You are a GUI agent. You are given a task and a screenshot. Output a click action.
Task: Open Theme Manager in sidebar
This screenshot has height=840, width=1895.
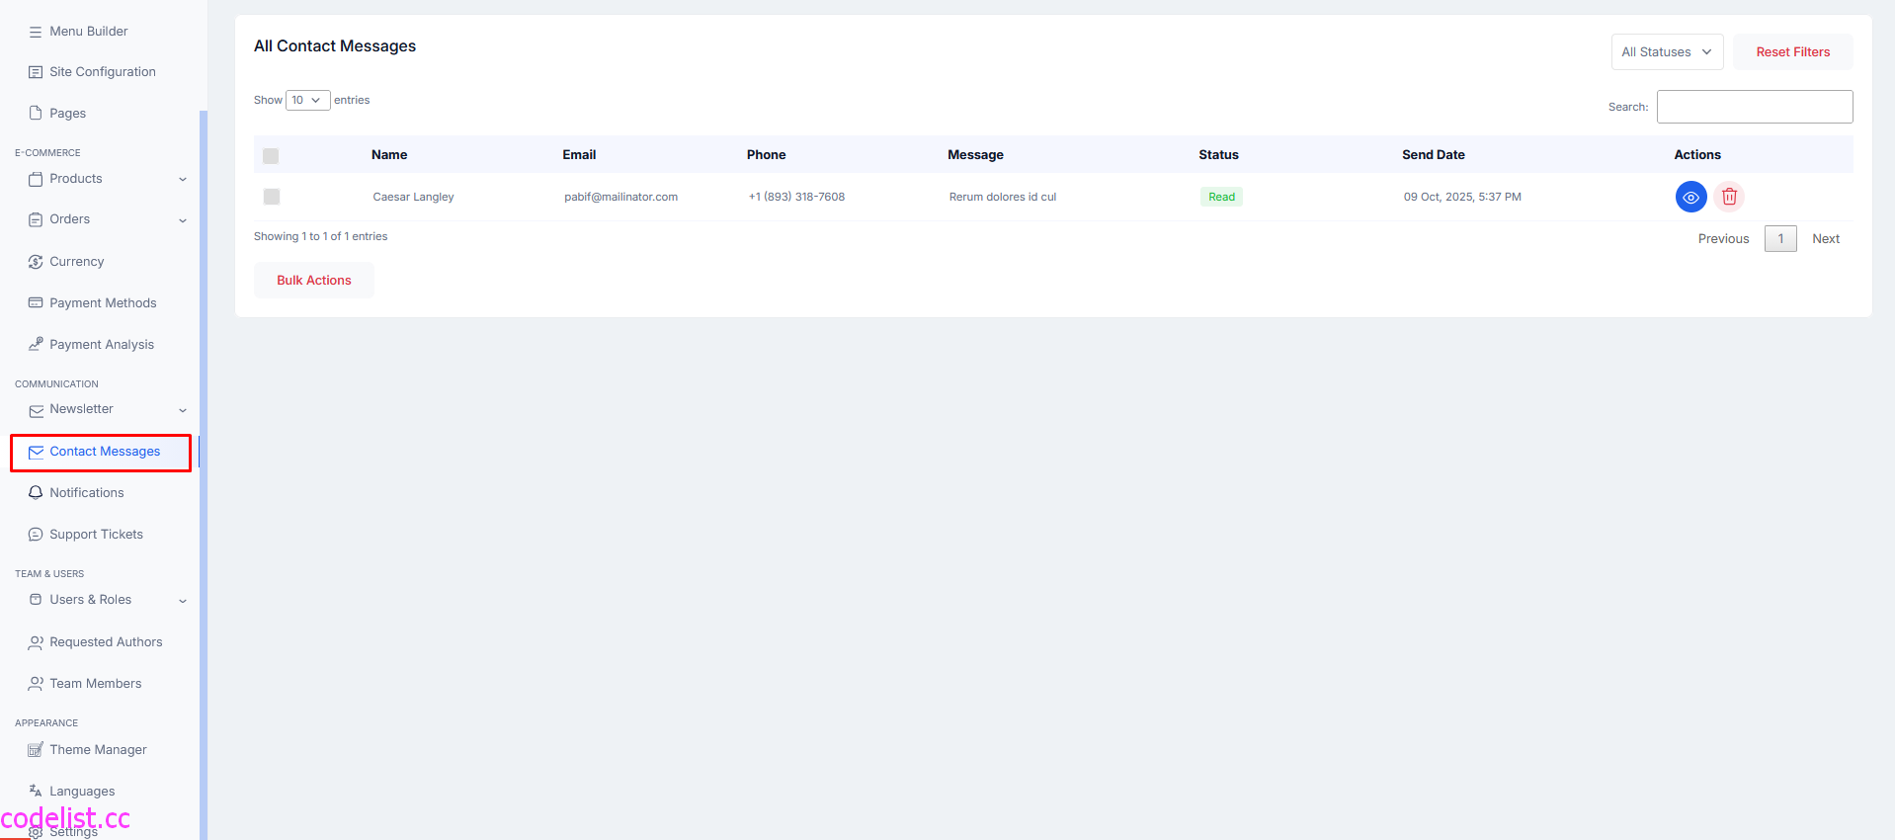(x=98, y=750)
